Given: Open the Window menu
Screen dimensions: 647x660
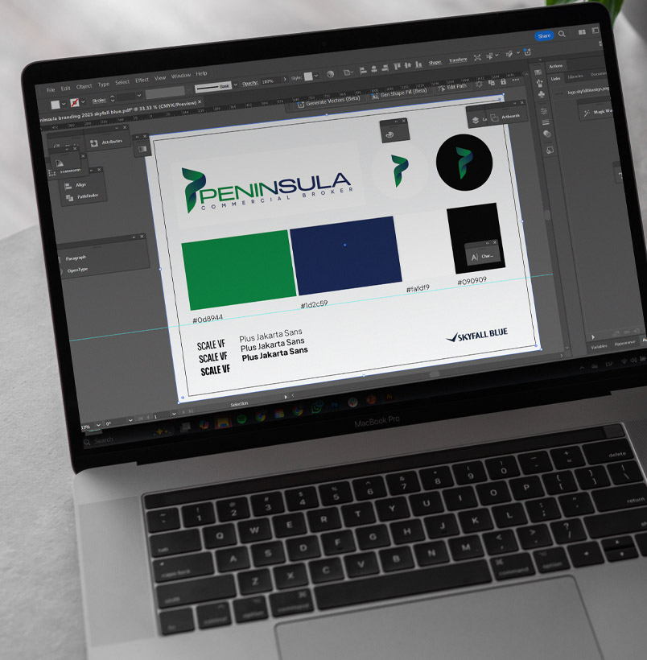Looking at the screenshot, I should coord(181,76).
